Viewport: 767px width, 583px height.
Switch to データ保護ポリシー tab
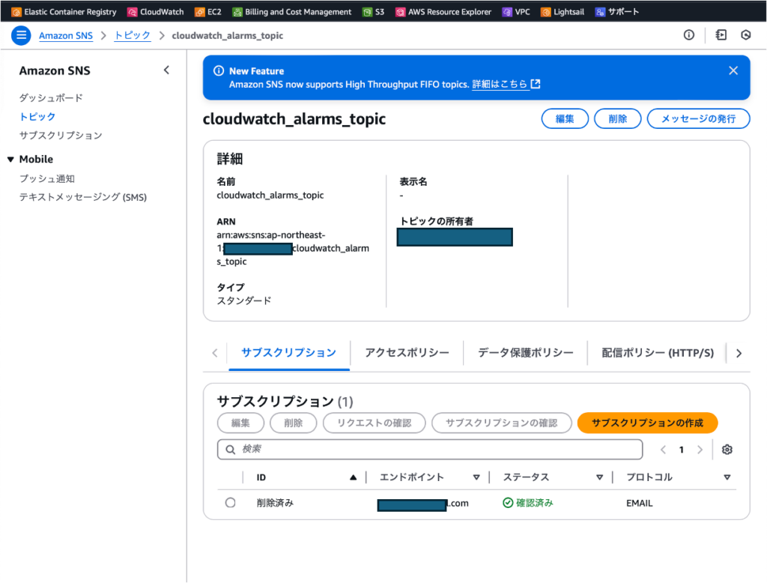pyautogui.click(x=525, y=353)
